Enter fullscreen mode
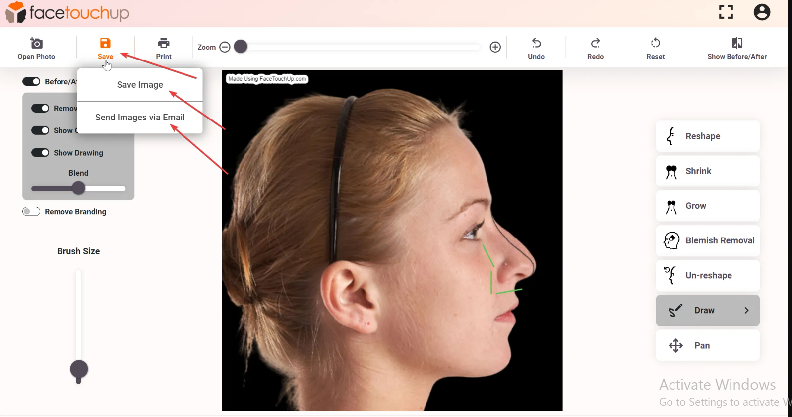The height and width of the screenshot is (417, 792). coord(726,12)
